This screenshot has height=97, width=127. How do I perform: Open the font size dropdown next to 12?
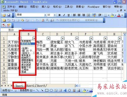coord(55,15)
